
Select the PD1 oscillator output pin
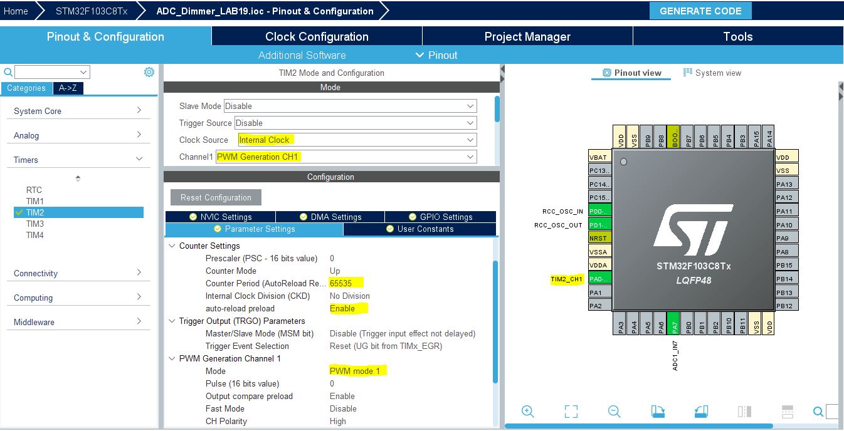click(x=599, y=225)
